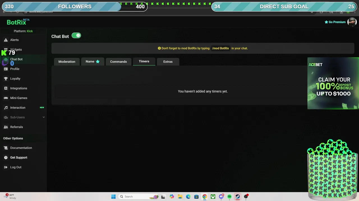The height and width of the screenshot is (201, 359).
Task: Open the Extras tab
Action: (168, 62)
